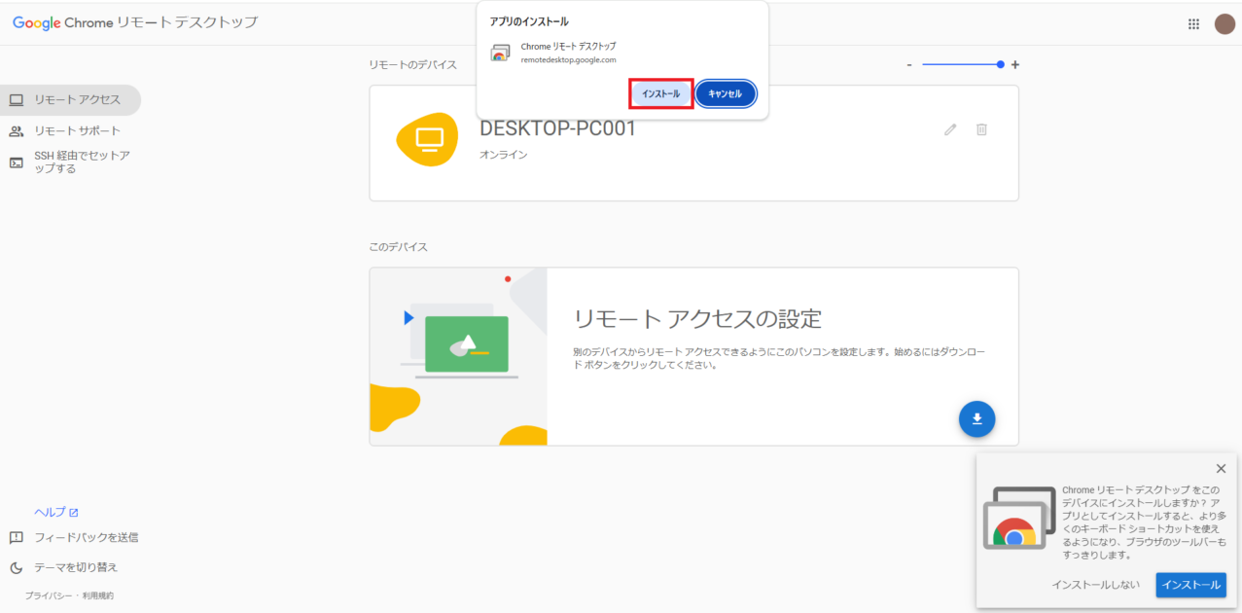Click the blue download button icon

[976, 418]
